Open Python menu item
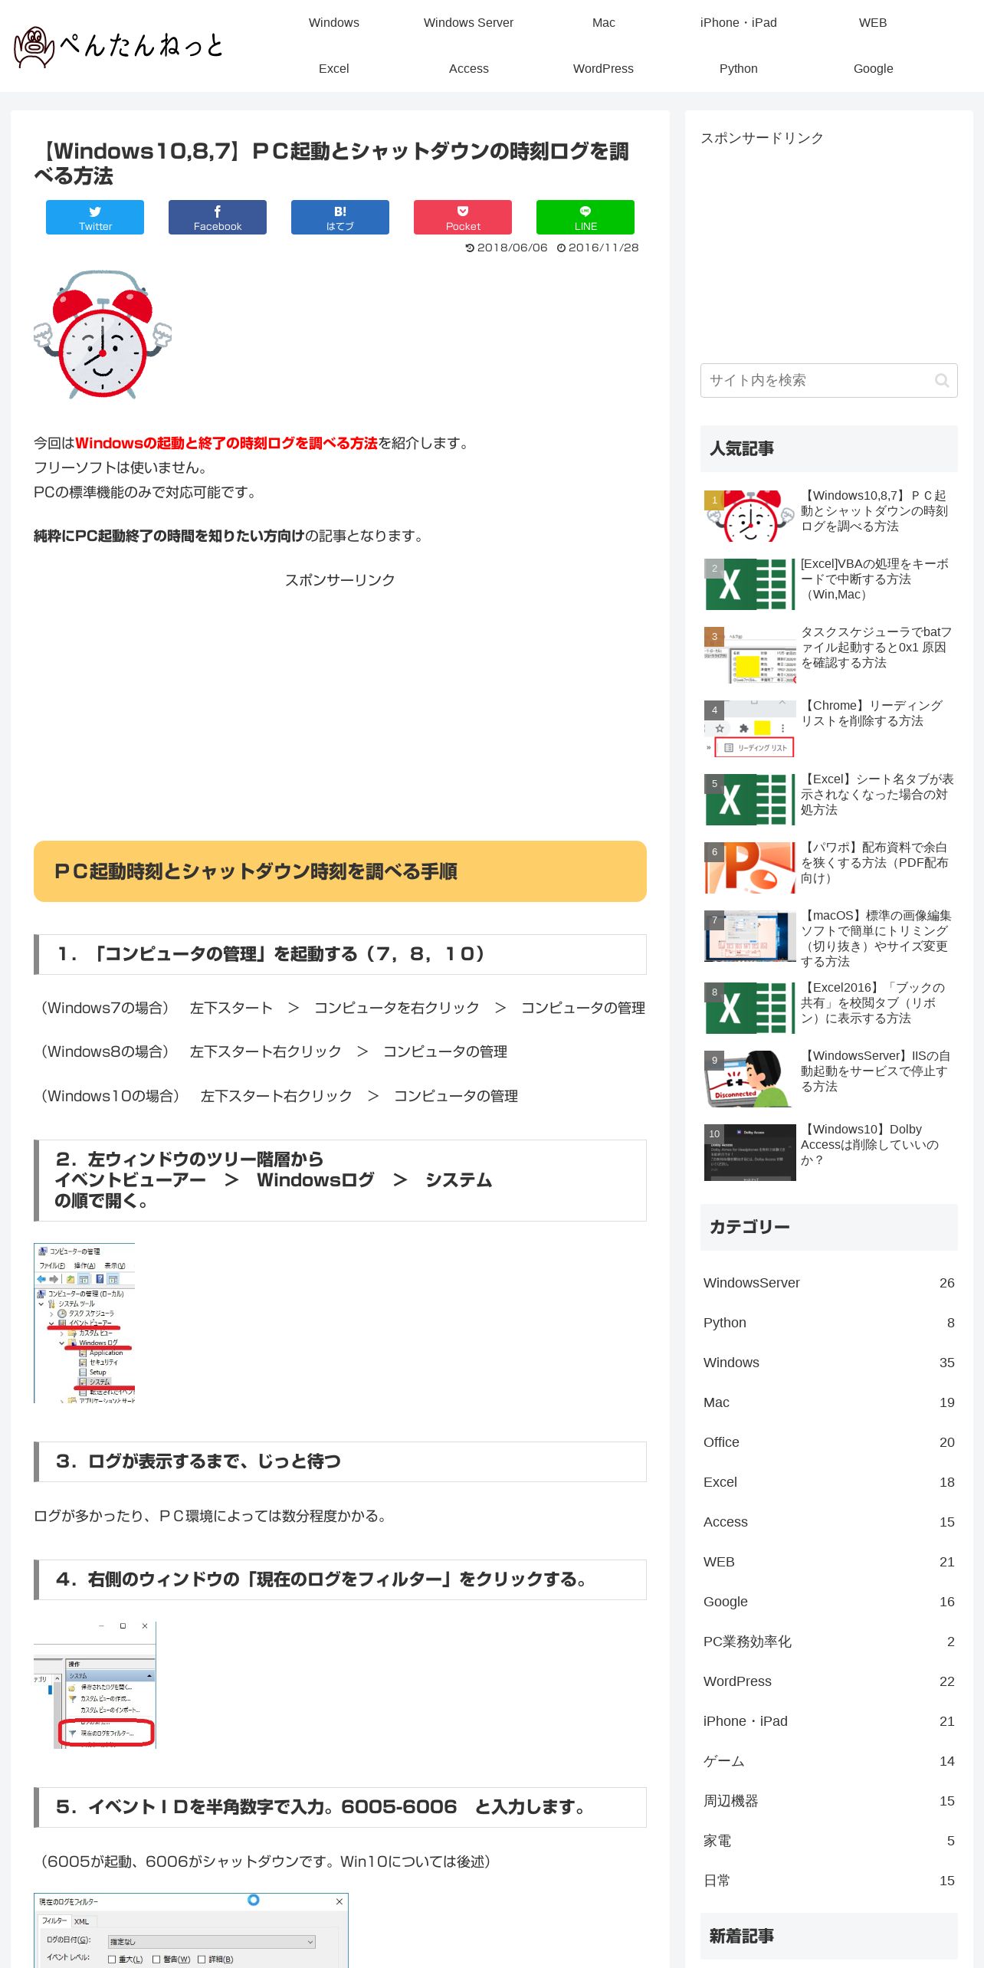 [x=739, y=69]
